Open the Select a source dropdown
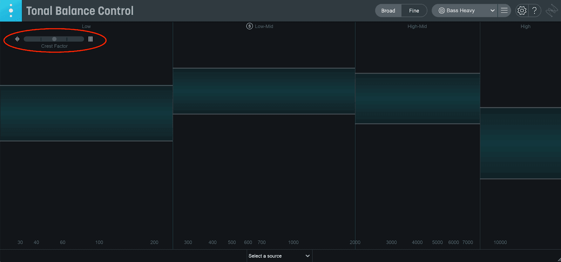Viewport: 561px width, 262px height. tap(279, 256)
